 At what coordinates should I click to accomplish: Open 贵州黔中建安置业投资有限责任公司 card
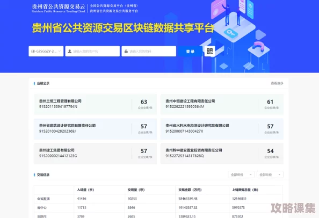[222, 154]
